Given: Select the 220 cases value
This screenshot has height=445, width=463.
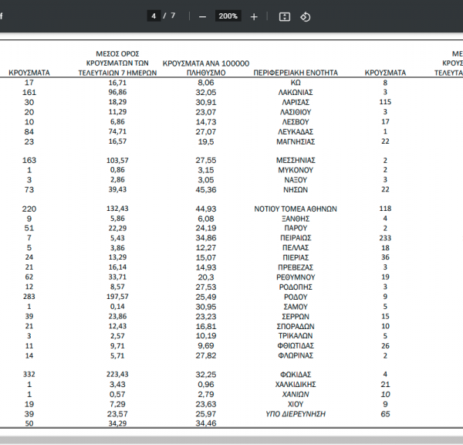Looking at the screenshot, I should [29, 209].
